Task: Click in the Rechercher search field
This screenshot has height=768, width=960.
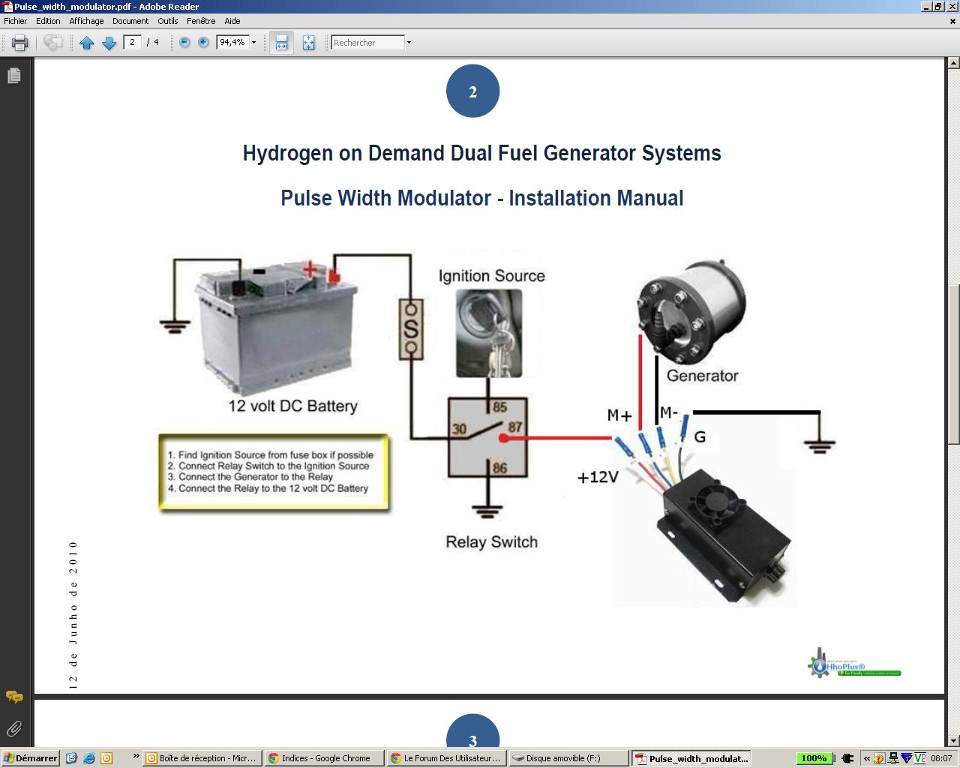Action: pyautogui.click(x=367, y=43)
